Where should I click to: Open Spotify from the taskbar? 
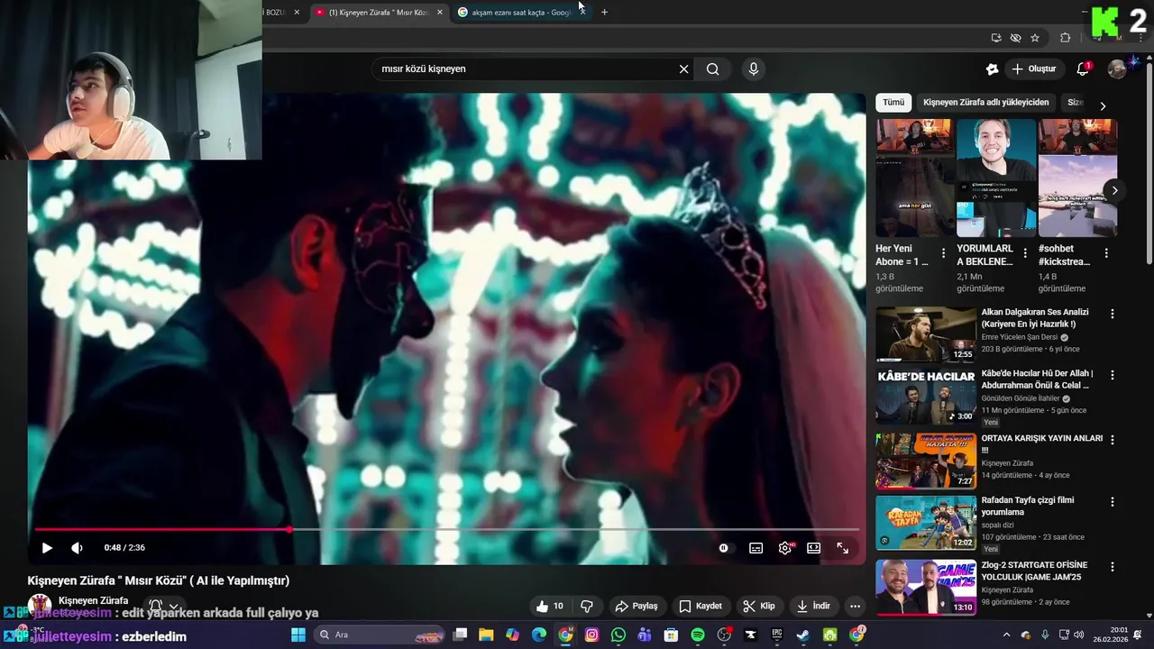point(697,635)
